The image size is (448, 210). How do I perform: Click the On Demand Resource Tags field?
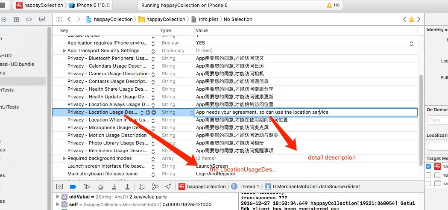(x=438, y=120)
